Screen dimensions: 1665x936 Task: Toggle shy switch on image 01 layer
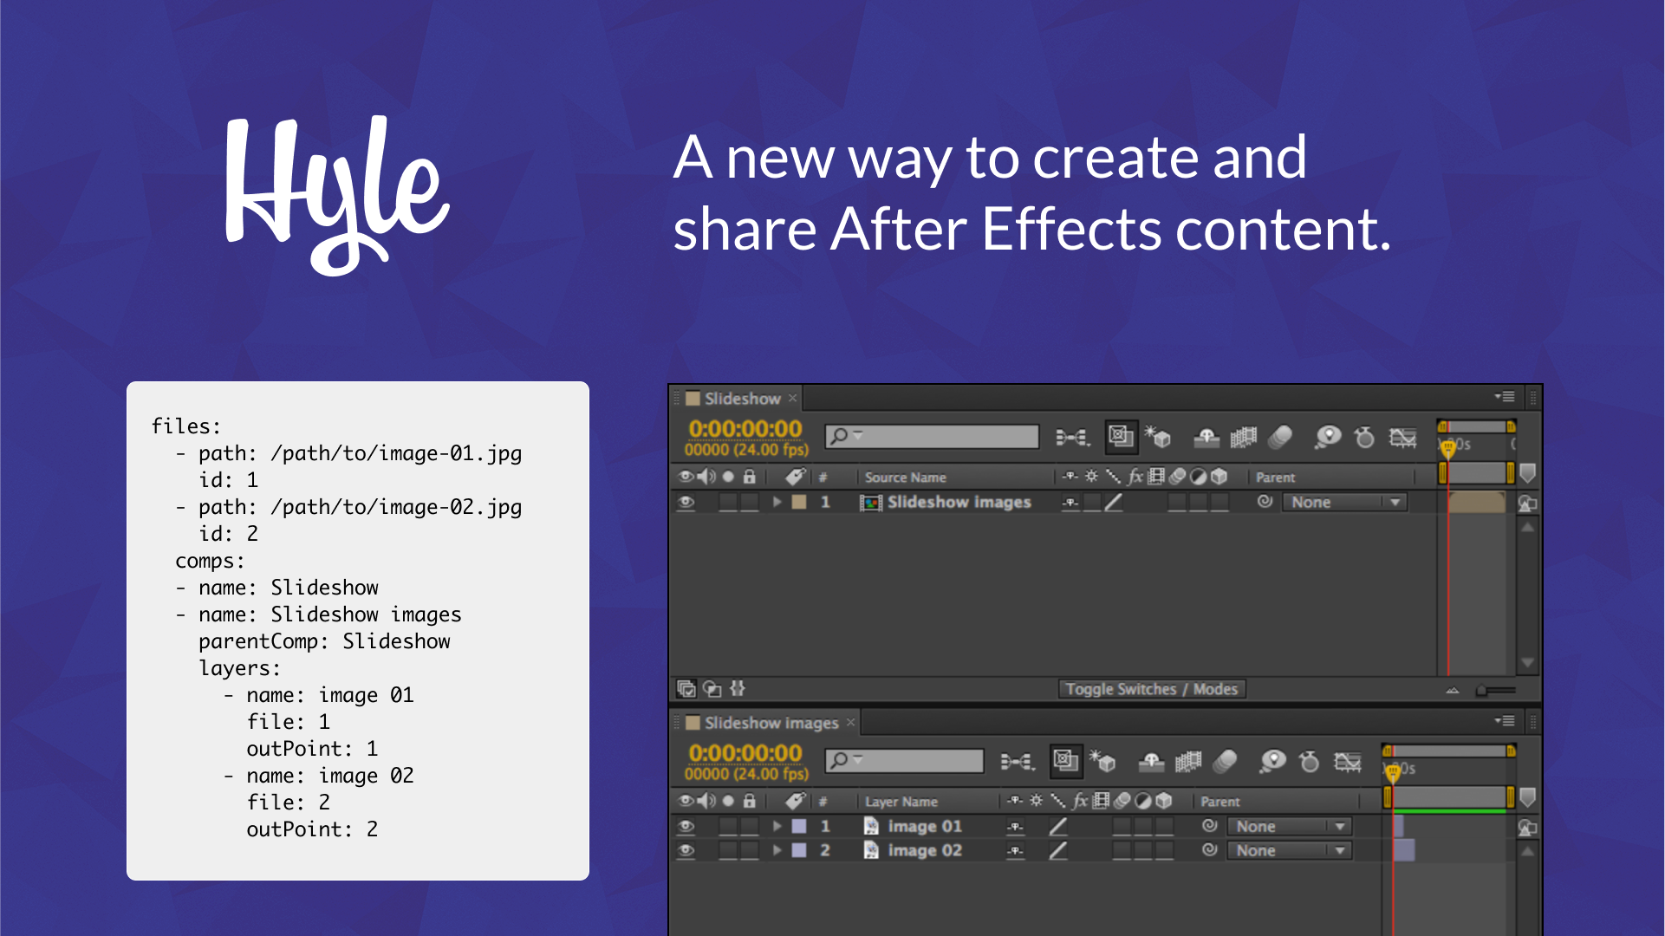pos(1016,827)
